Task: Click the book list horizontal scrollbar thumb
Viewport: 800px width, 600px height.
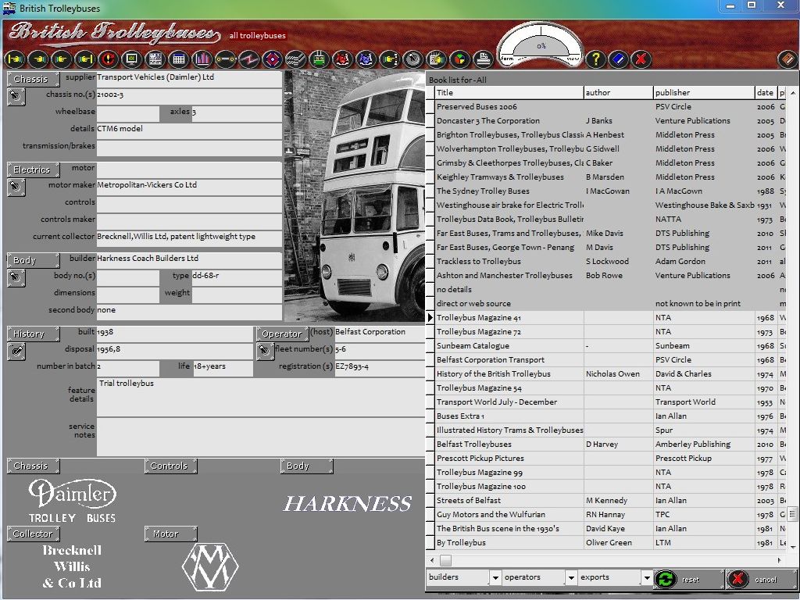Action: coord(446,560)
